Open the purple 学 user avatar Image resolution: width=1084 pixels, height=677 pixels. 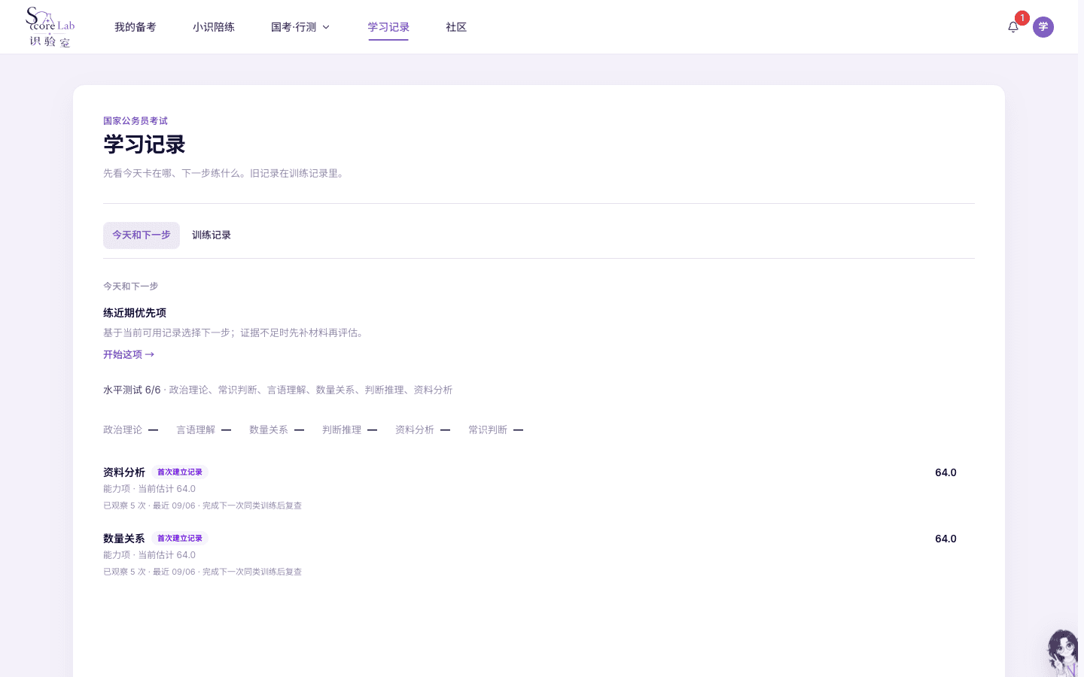[x=1043, y=27]
